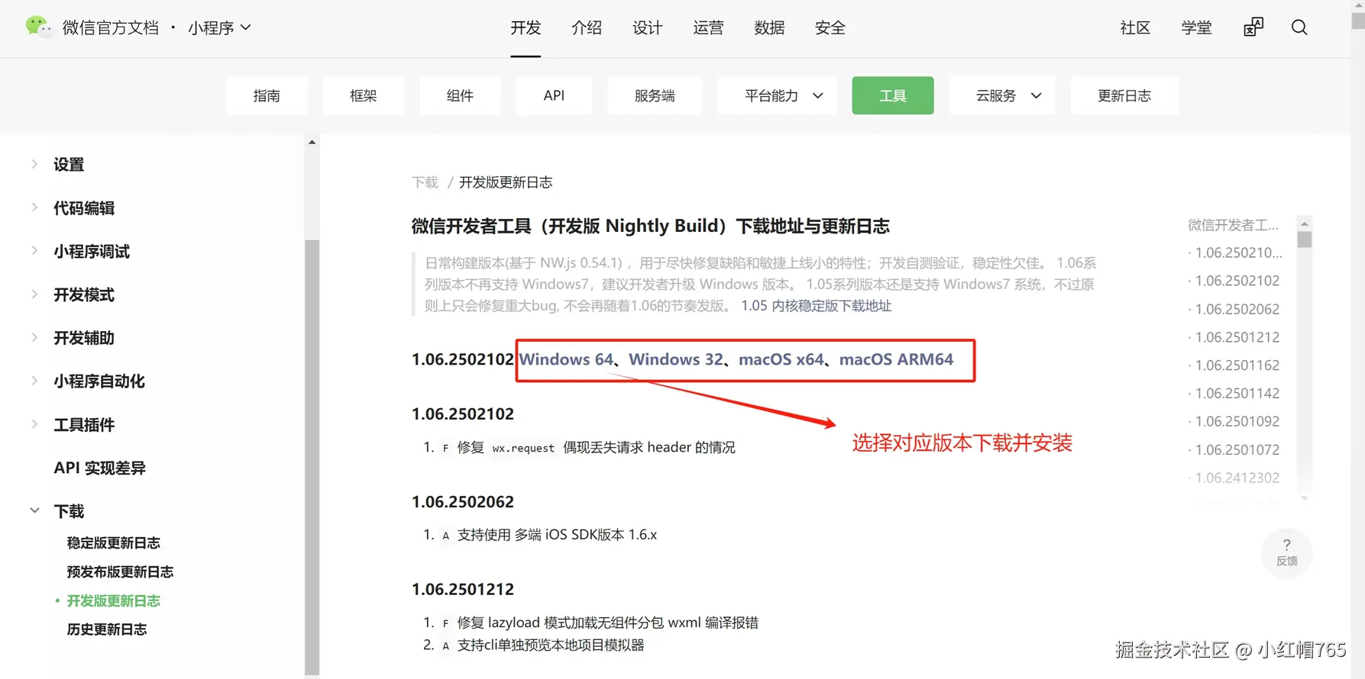Select the API category button
This screenshot has width=1365, height=679.
click(x=554, y=95)
